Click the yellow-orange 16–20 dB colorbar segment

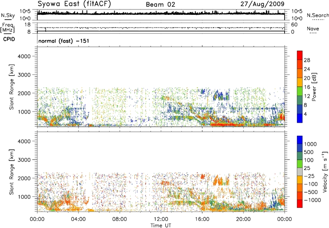(300, 82)
